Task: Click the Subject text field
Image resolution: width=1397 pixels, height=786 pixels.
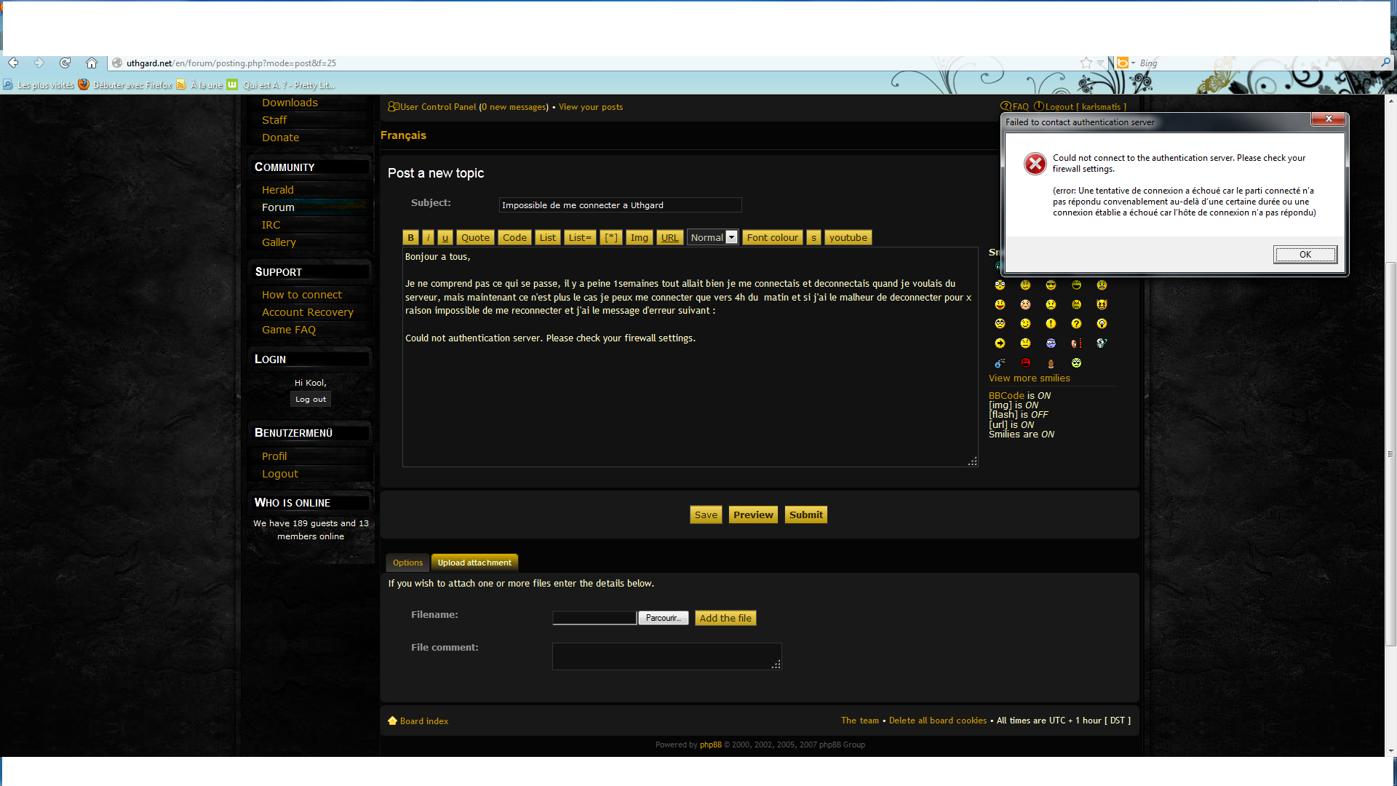Action: (x=620, y=205)
